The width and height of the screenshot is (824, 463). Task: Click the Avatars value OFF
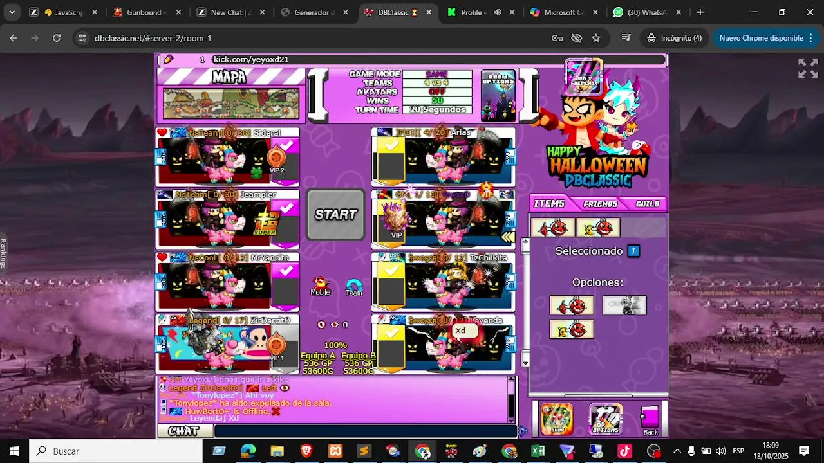click(x=437, y=92)
